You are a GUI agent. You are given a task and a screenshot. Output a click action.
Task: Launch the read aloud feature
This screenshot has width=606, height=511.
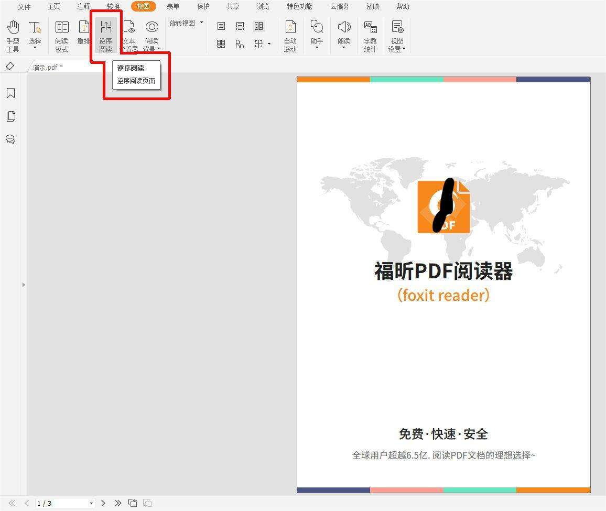[x=343, y=35]
